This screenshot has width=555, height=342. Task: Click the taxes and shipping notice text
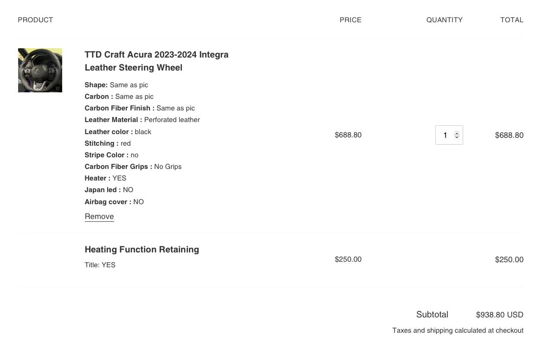(x=458, y=331)
